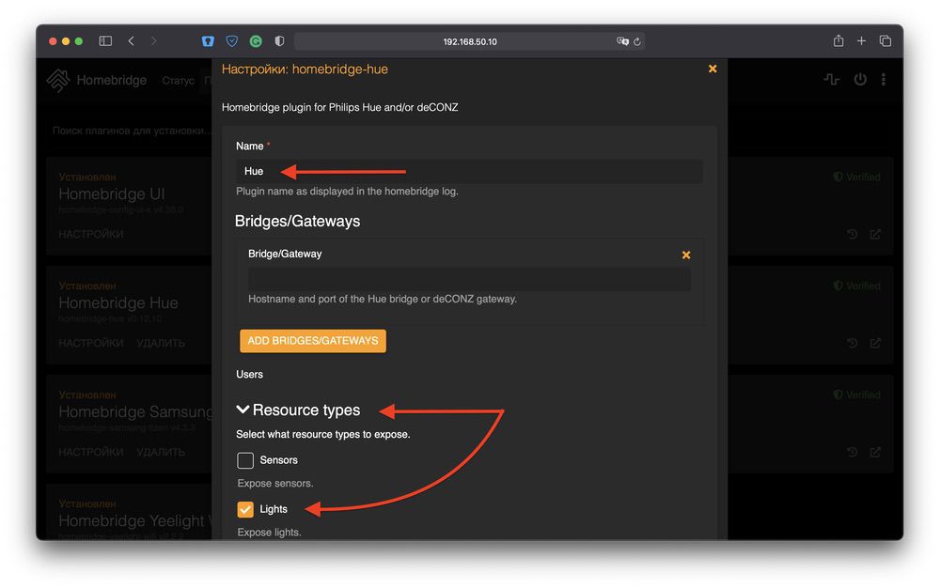The image size is (940, 588).
Task: Click Verified badge on Homebridge UI card
Action: (x=856, y=178)
